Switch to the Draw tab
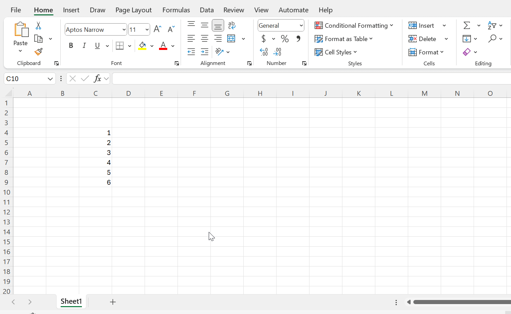 (x=97, y=10)
